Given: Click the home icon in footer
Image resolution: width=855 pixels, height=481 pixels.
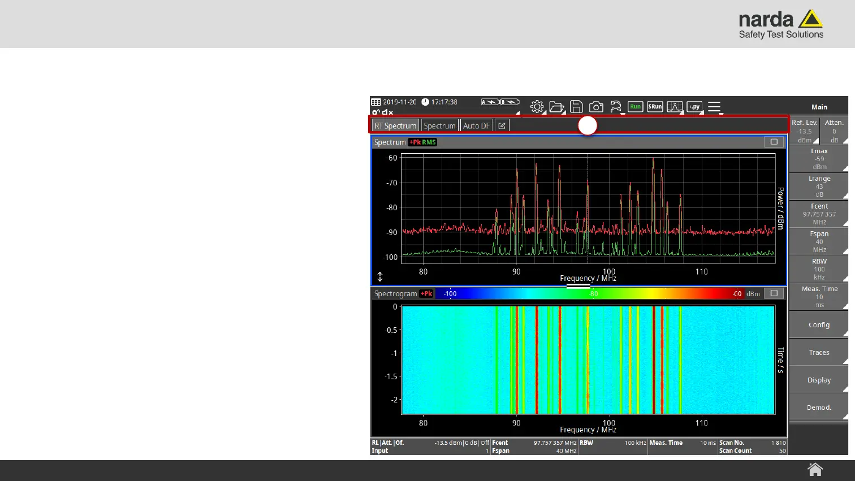Looking at the screenshot, I should click(815, 470).
